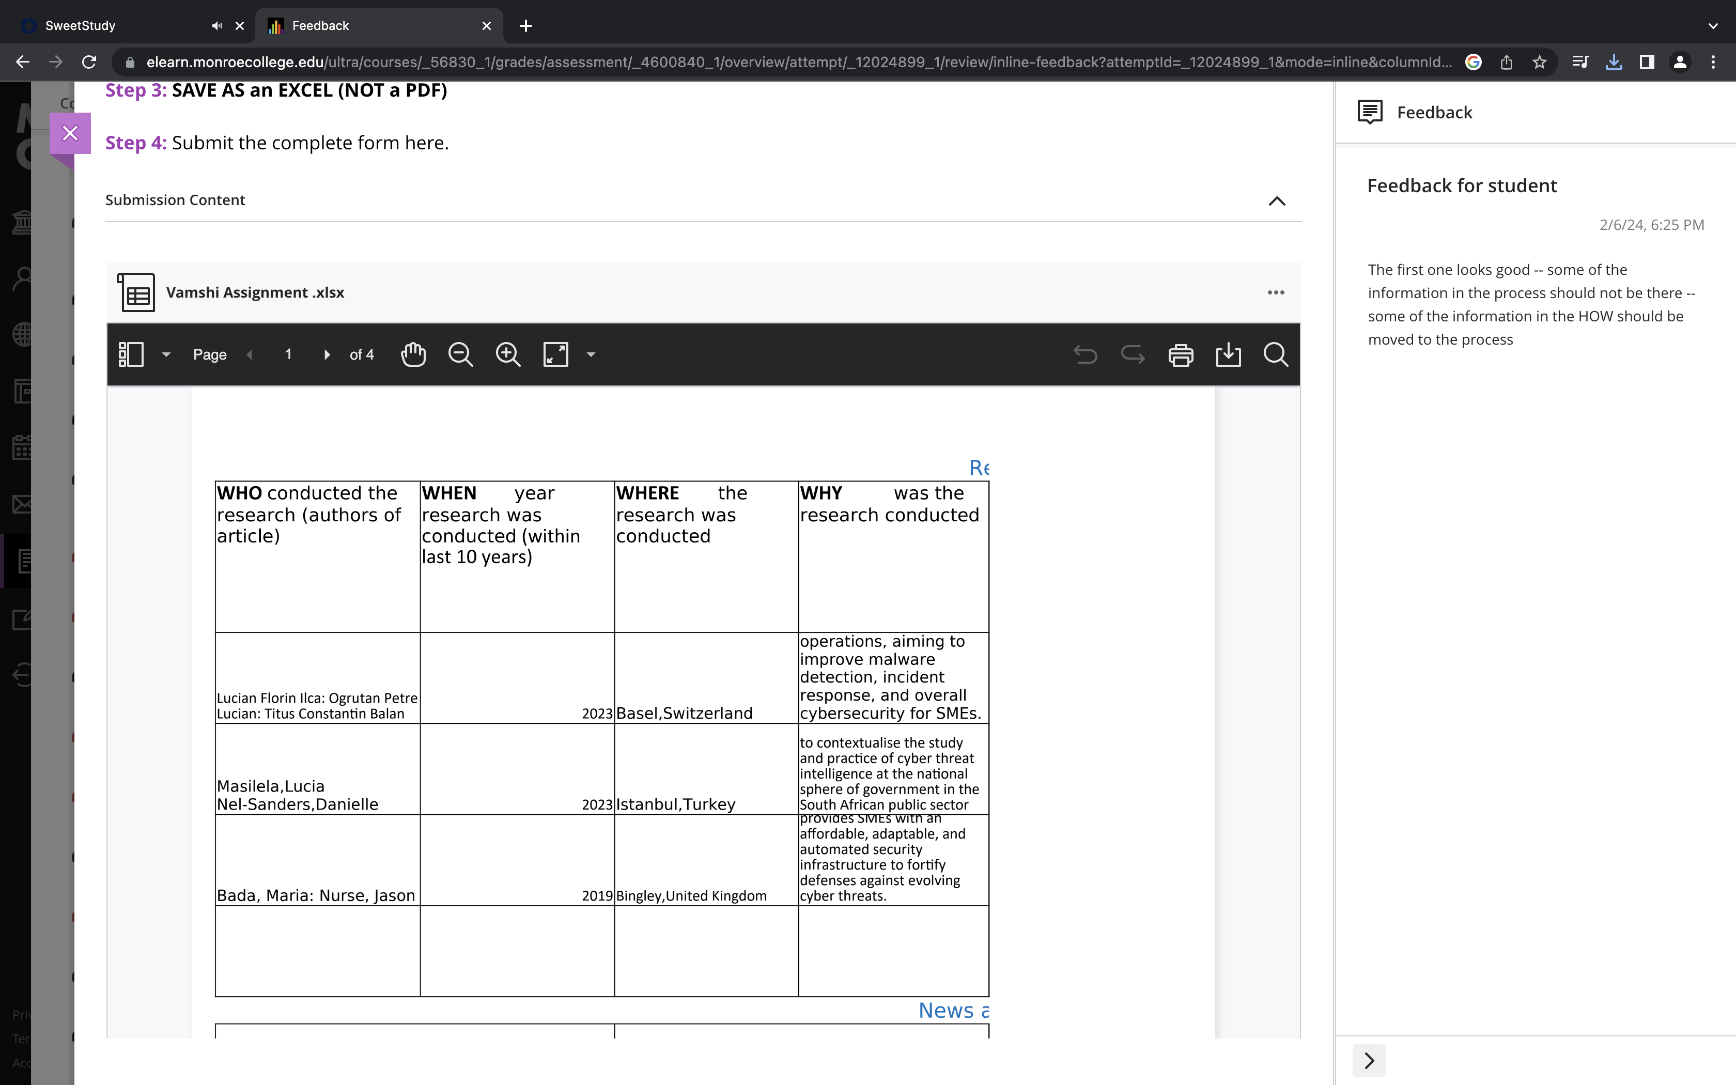The image size is (1736, 1085).
Task: Close the Feedback tab
Action: click(x=486, y=26)
